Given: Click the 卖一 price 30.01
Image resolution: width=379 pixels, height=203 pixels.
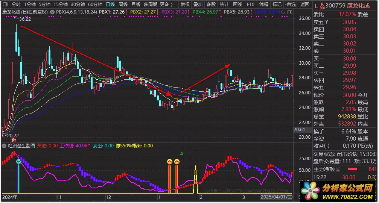Looking at the screenshot, I should (350, 51).
